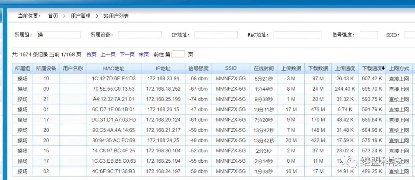
Task: Open 用户管理 in the breadcrumb
Action: (80, 16)
